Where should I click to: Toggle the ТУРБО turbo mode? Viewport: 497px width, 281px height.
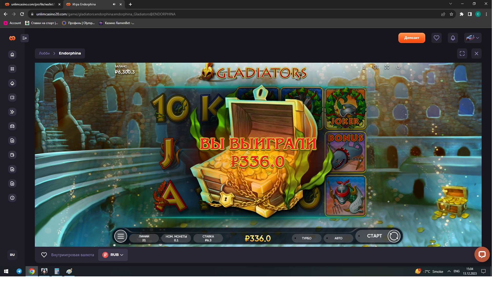pyautogui.click(x=306, y=238)
